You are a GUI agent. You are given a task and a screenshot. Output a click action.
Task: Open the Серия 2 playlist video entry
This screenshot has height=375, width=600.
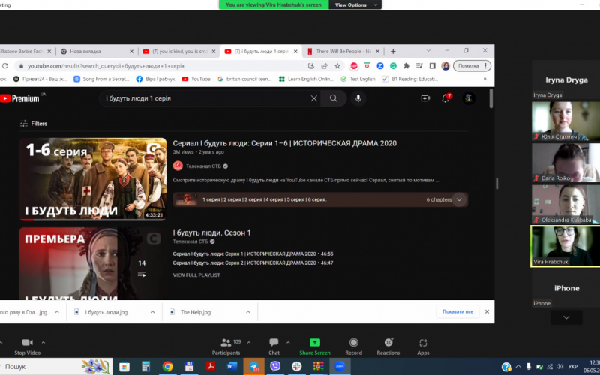pyautogui.click(x=253, y=263)
